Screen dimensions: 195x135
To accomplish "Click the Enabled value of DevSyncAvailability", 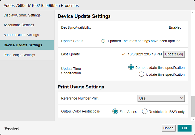I will 175,27.
